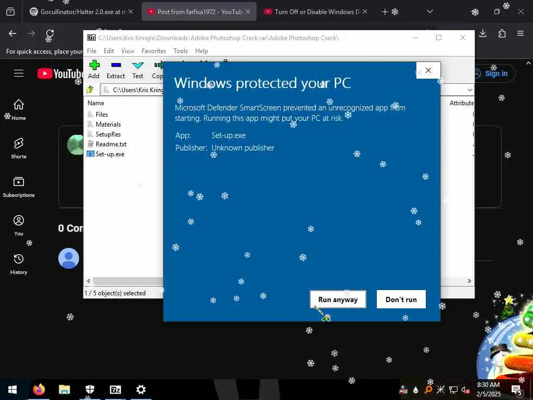Open the Help menu in 7-Zip
Viewport: 533px width, 400px height.
[x=201, y=51]
